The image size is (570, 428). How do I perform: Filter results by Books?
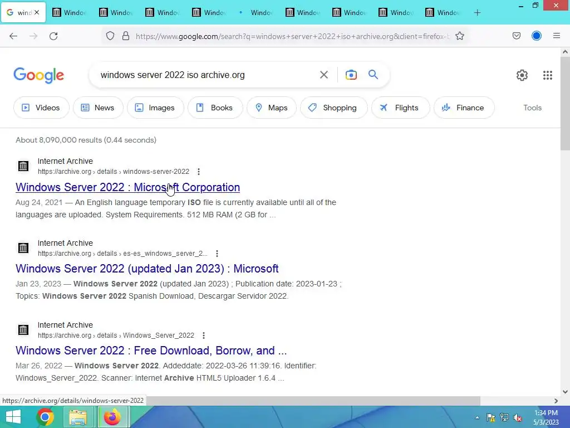215,108
